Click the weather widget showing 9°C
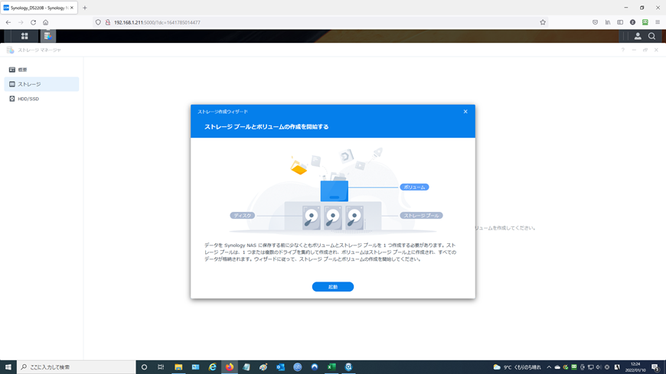The image size is (666, 374). click(517, 367)
